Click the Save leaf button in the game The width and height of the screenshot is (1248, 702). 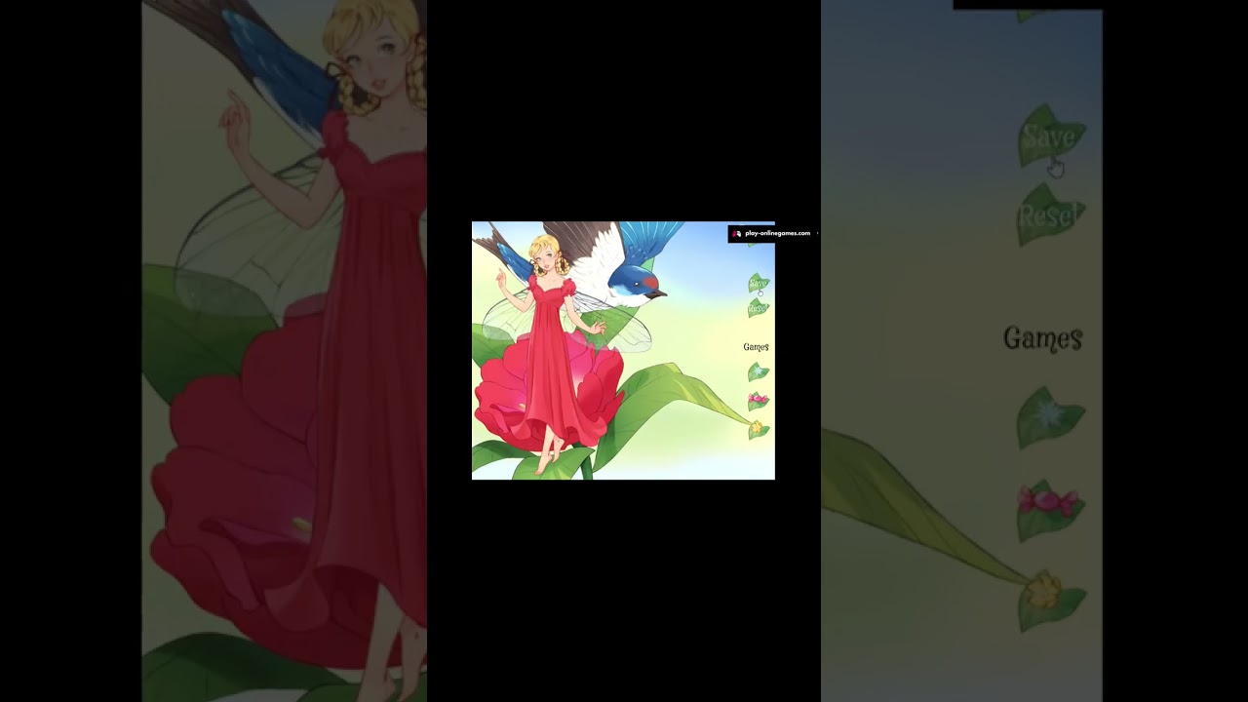tap(759, 284)
